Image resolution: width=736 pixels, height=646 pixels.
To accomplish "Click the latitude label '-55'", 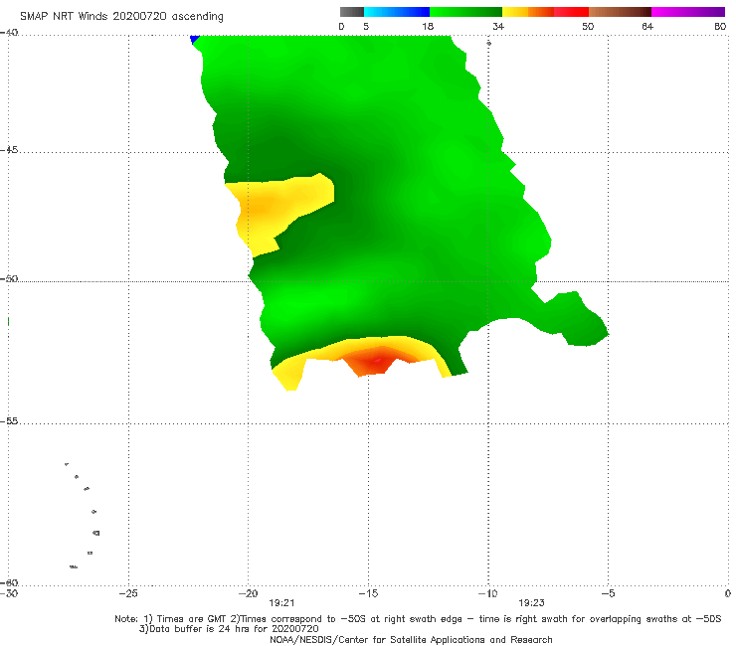I will 9,420.
